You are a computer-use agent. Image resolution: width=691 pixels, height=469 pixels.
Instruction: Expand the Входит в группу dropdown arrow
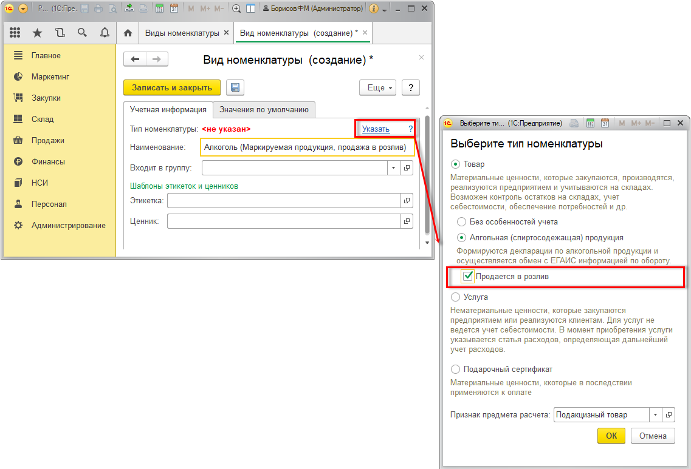(x=394, y=167)
